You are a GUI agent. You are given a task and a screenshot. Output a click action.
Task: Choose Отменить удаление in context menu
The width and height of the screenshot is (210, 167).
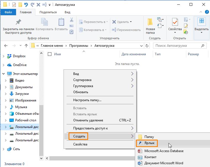(x=100, y=120)
